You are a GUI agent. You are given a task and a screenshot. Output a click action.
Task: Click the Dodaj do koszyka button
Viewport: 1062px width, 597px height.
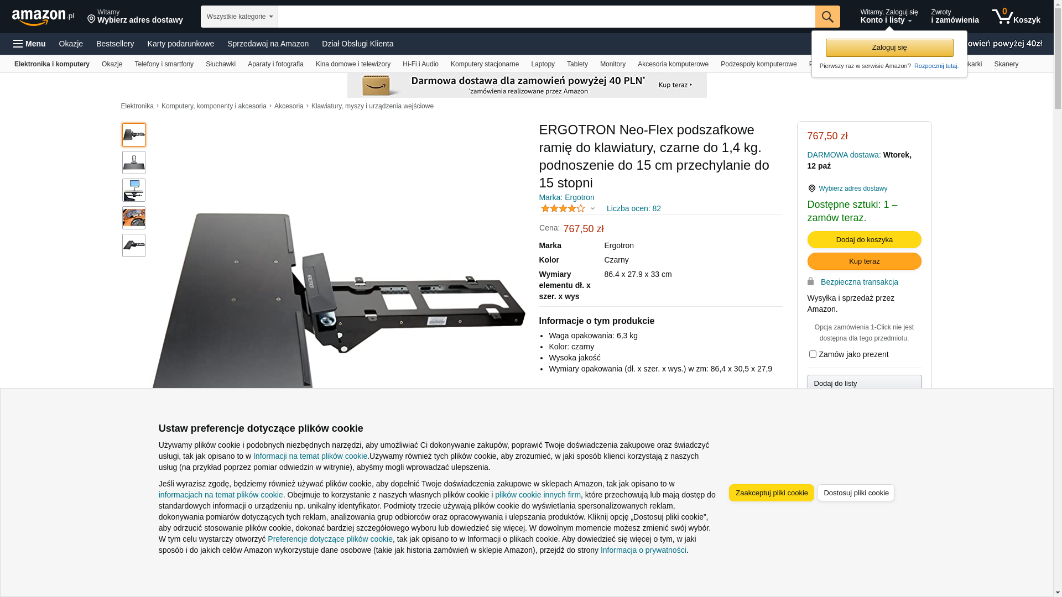click(x=864, y=239)
